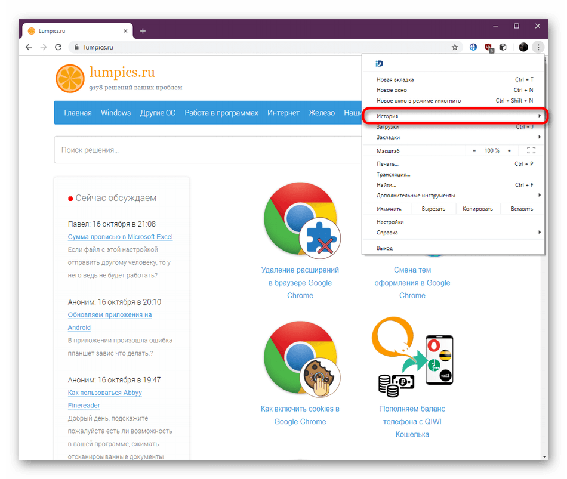This screenshot has width=567, height=479.
Task: Open the Железо nav tab
Action: (x=322, y=113)
